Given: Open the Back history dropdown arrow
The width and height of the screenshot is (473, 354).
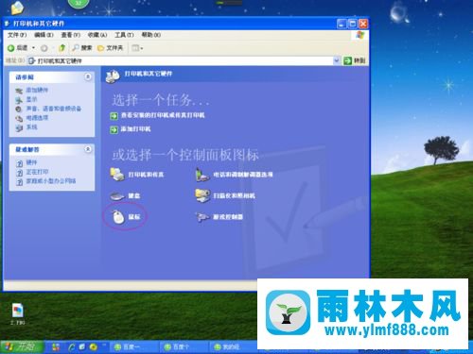Looking at the screenshot, I should 33,48.
